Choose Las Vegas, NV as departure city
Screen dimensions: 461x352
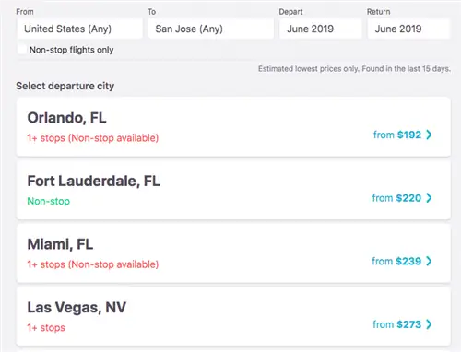(x=233, y=317)
